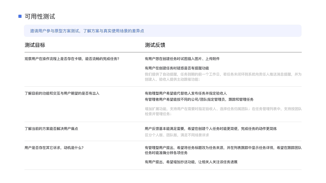Click feedback 有用户在创建任务时疑惑是否有提醒功能
This screenshot has width=326, height=183.
pyautogui.click(x=177, y=68)
